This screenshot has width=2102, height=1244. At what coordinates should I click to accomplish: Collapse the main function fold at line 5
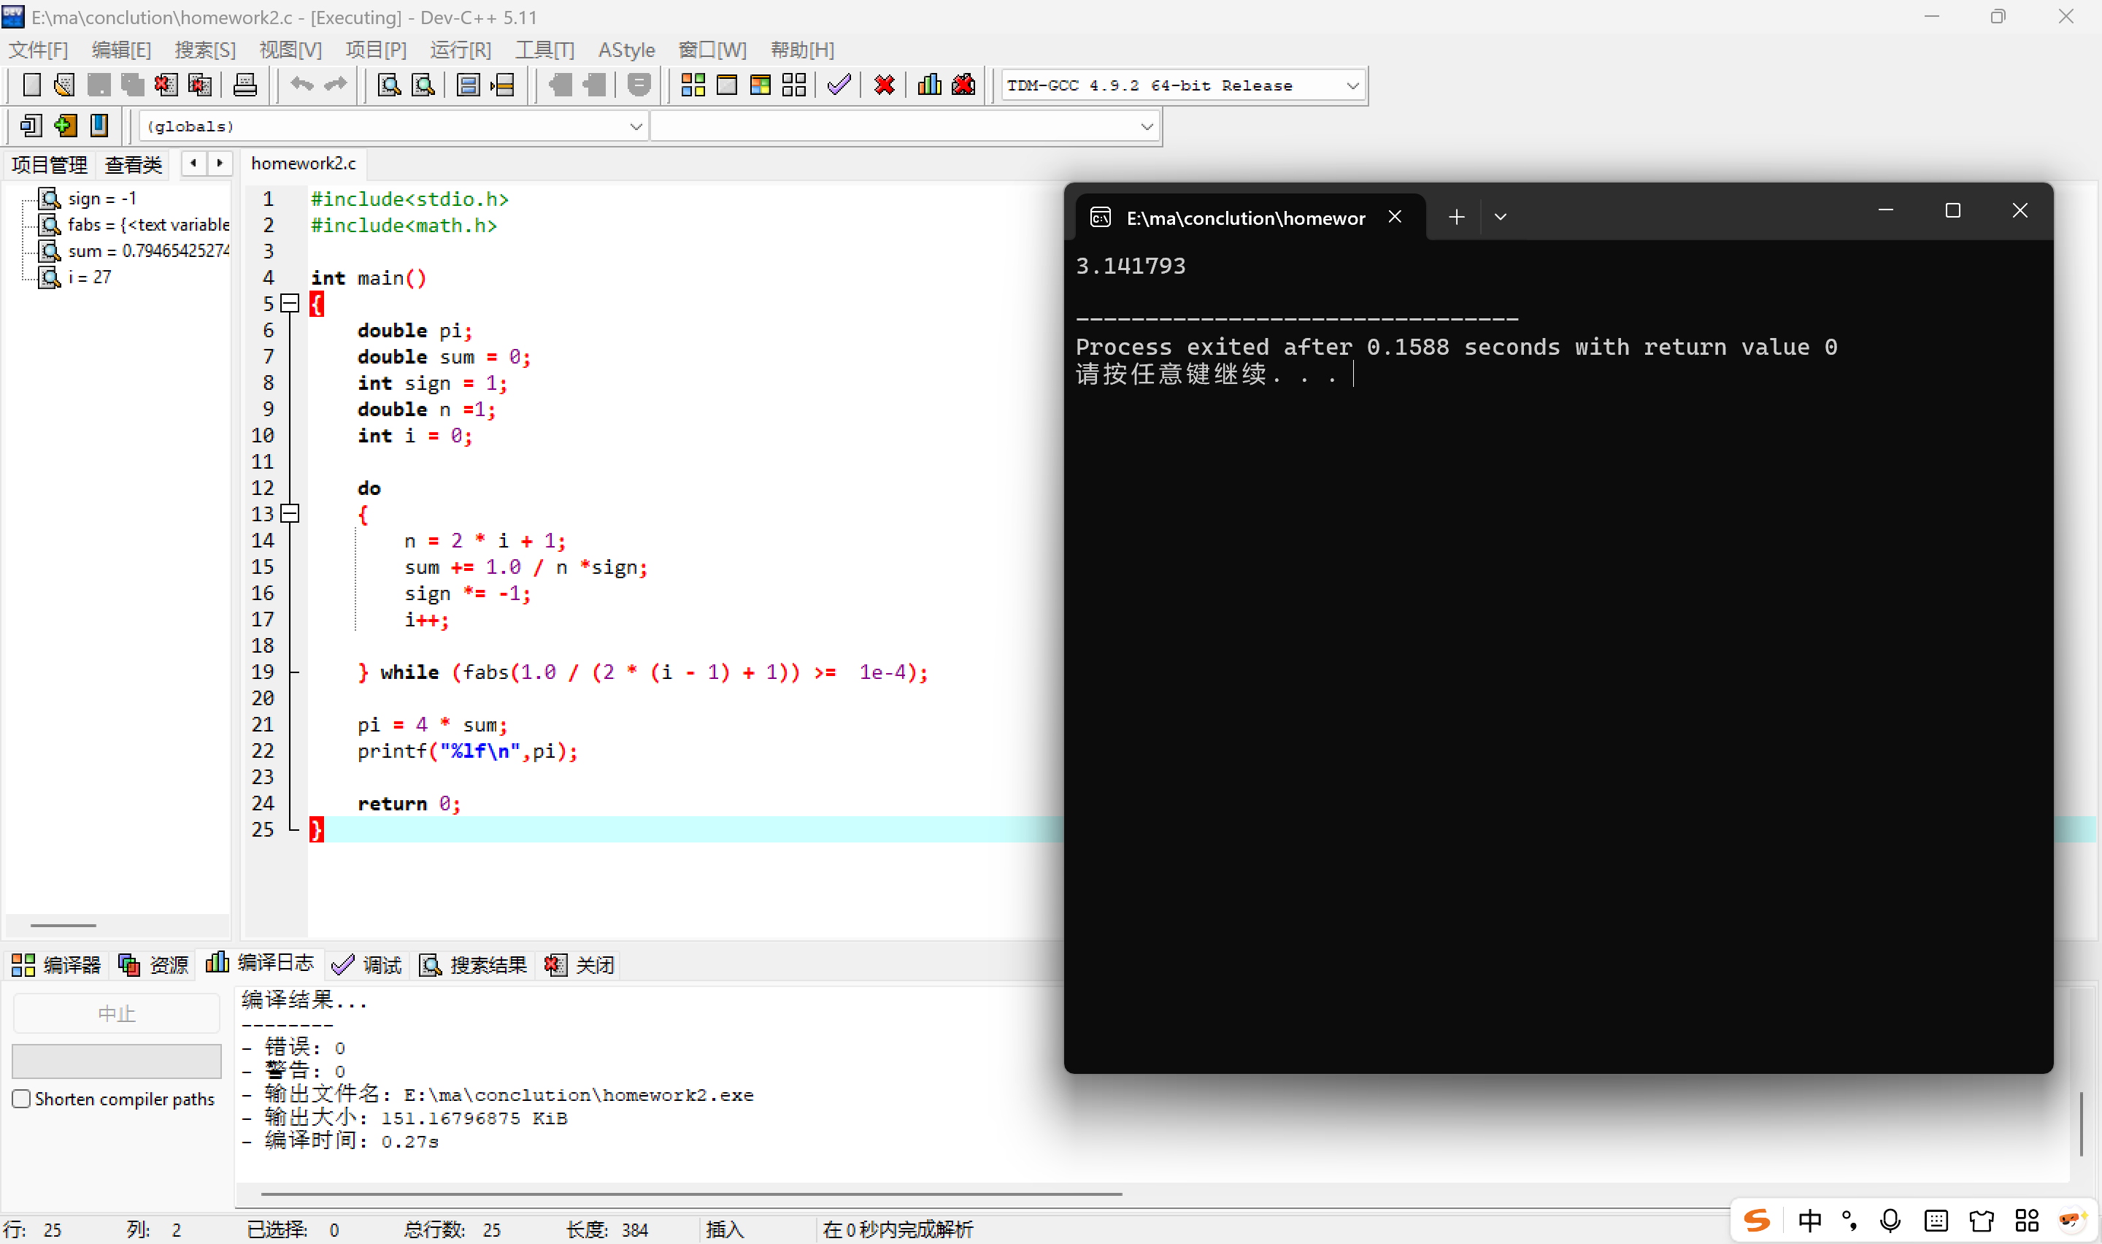290,304
